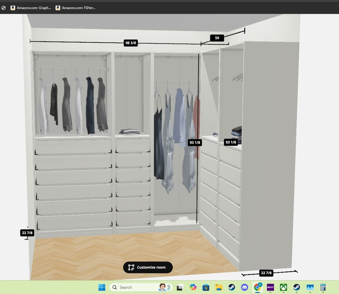The width and height of the screenshot is (339, 294).
Task: Open Microsoft Store from the taskbar
Action: [x=206, y=287]
